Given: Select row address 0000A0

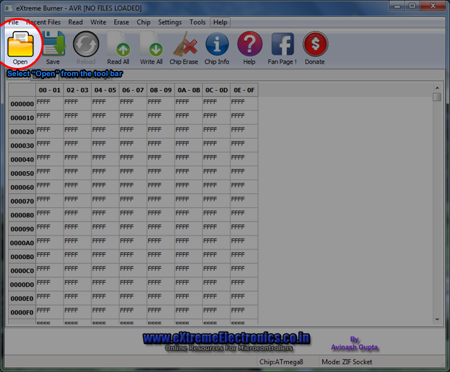Looking at the screenshot, I should pos(22,243).
